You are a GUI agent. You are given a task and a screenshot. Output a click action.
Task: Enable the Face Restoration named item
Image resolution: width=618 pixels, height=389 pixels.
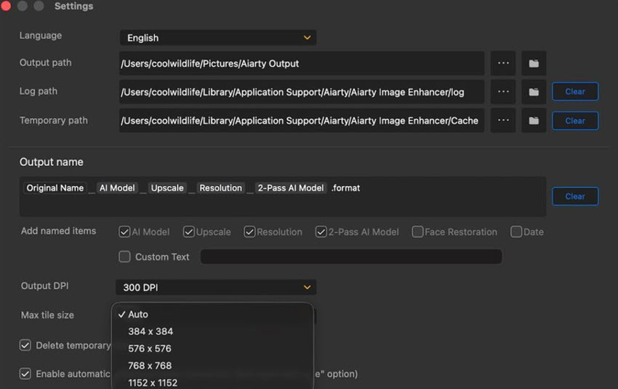[417, 232]
